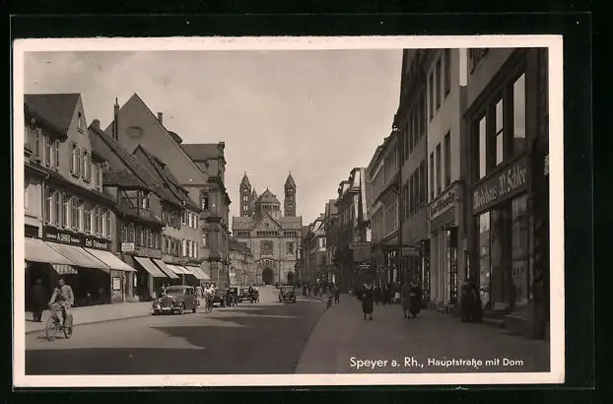Select the cathedral's central dome

point(268,199)
